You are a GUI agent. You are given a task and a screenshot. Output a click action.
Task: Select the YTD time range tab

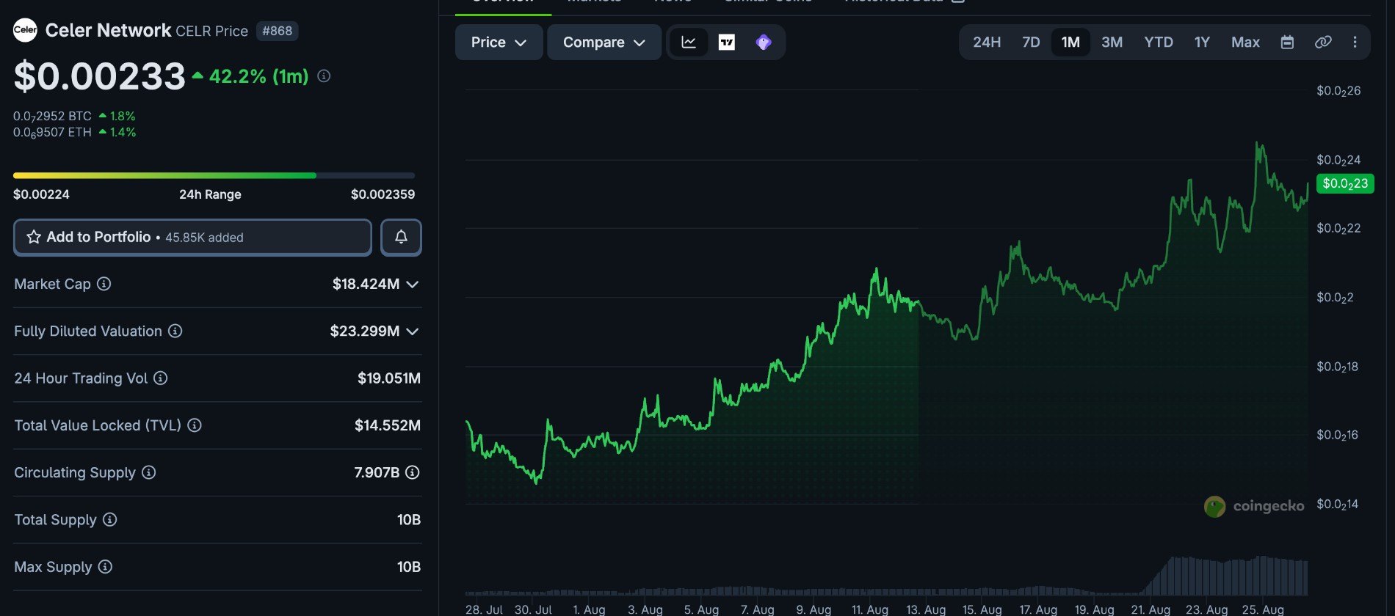coord(1159,42)
